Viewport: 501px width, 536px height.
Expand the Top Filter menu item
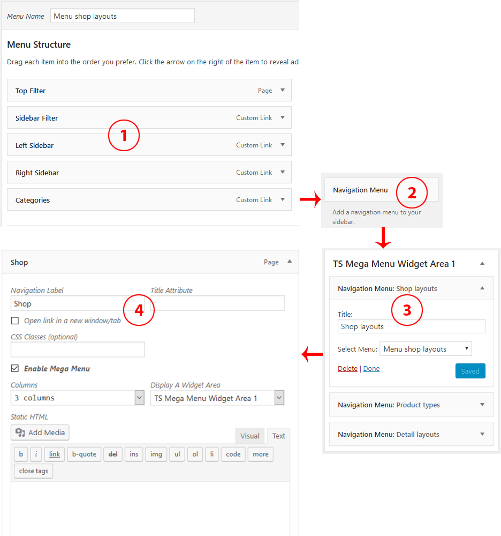pyautogui.click(x=283, y=91)
